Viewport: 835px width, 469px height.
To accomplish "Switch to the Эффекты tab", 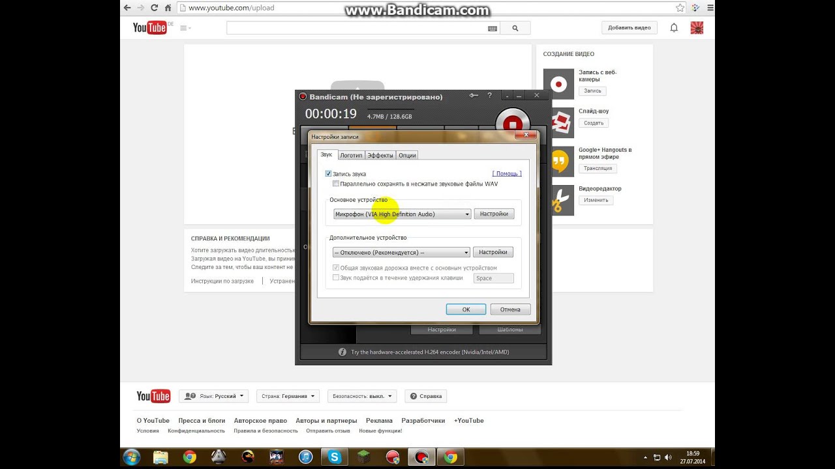I will click(x=380, y=155).
